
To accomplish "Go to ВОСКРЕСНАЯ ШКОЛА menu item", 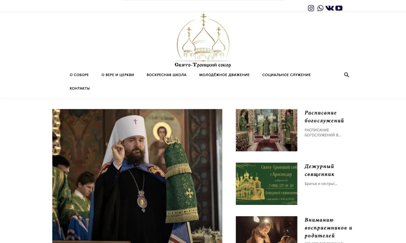I will [x=167, y=75].
